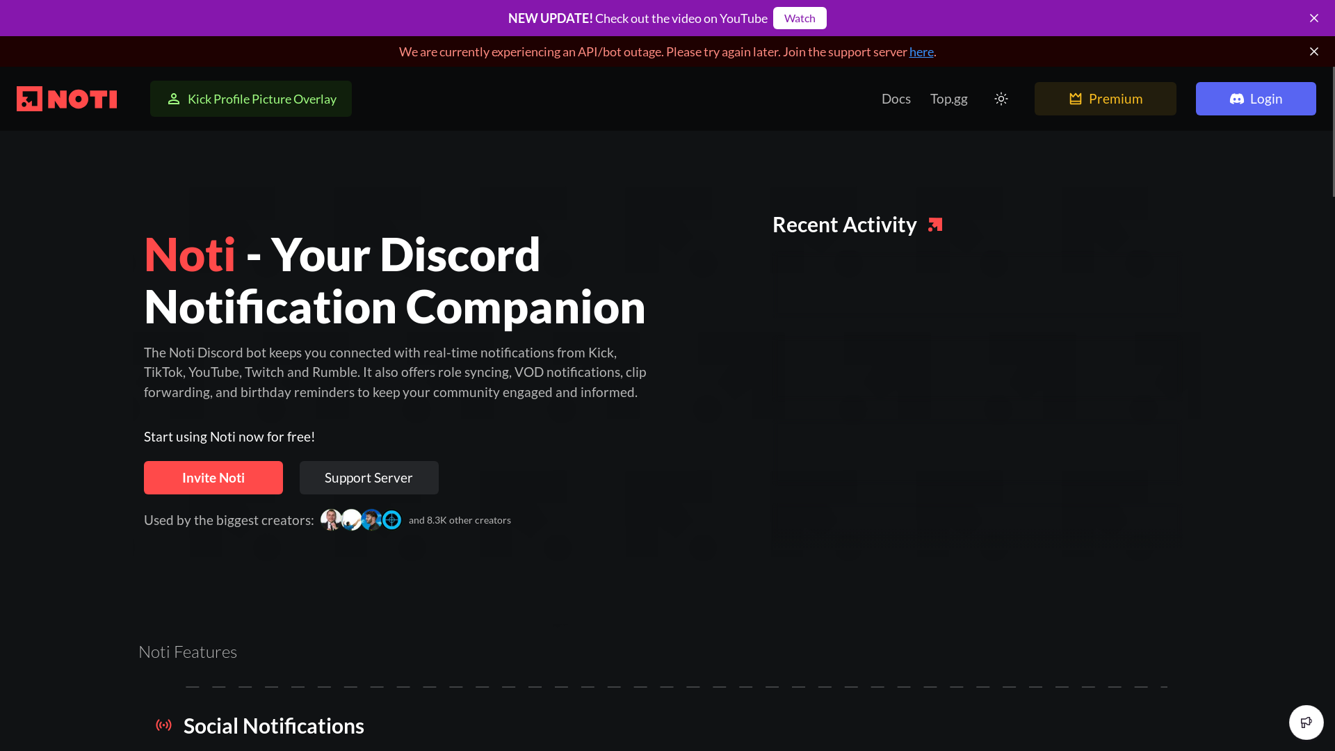The image size is (1335, 751).
Task: Open the Support Server button
Action: tap(369, 478)
